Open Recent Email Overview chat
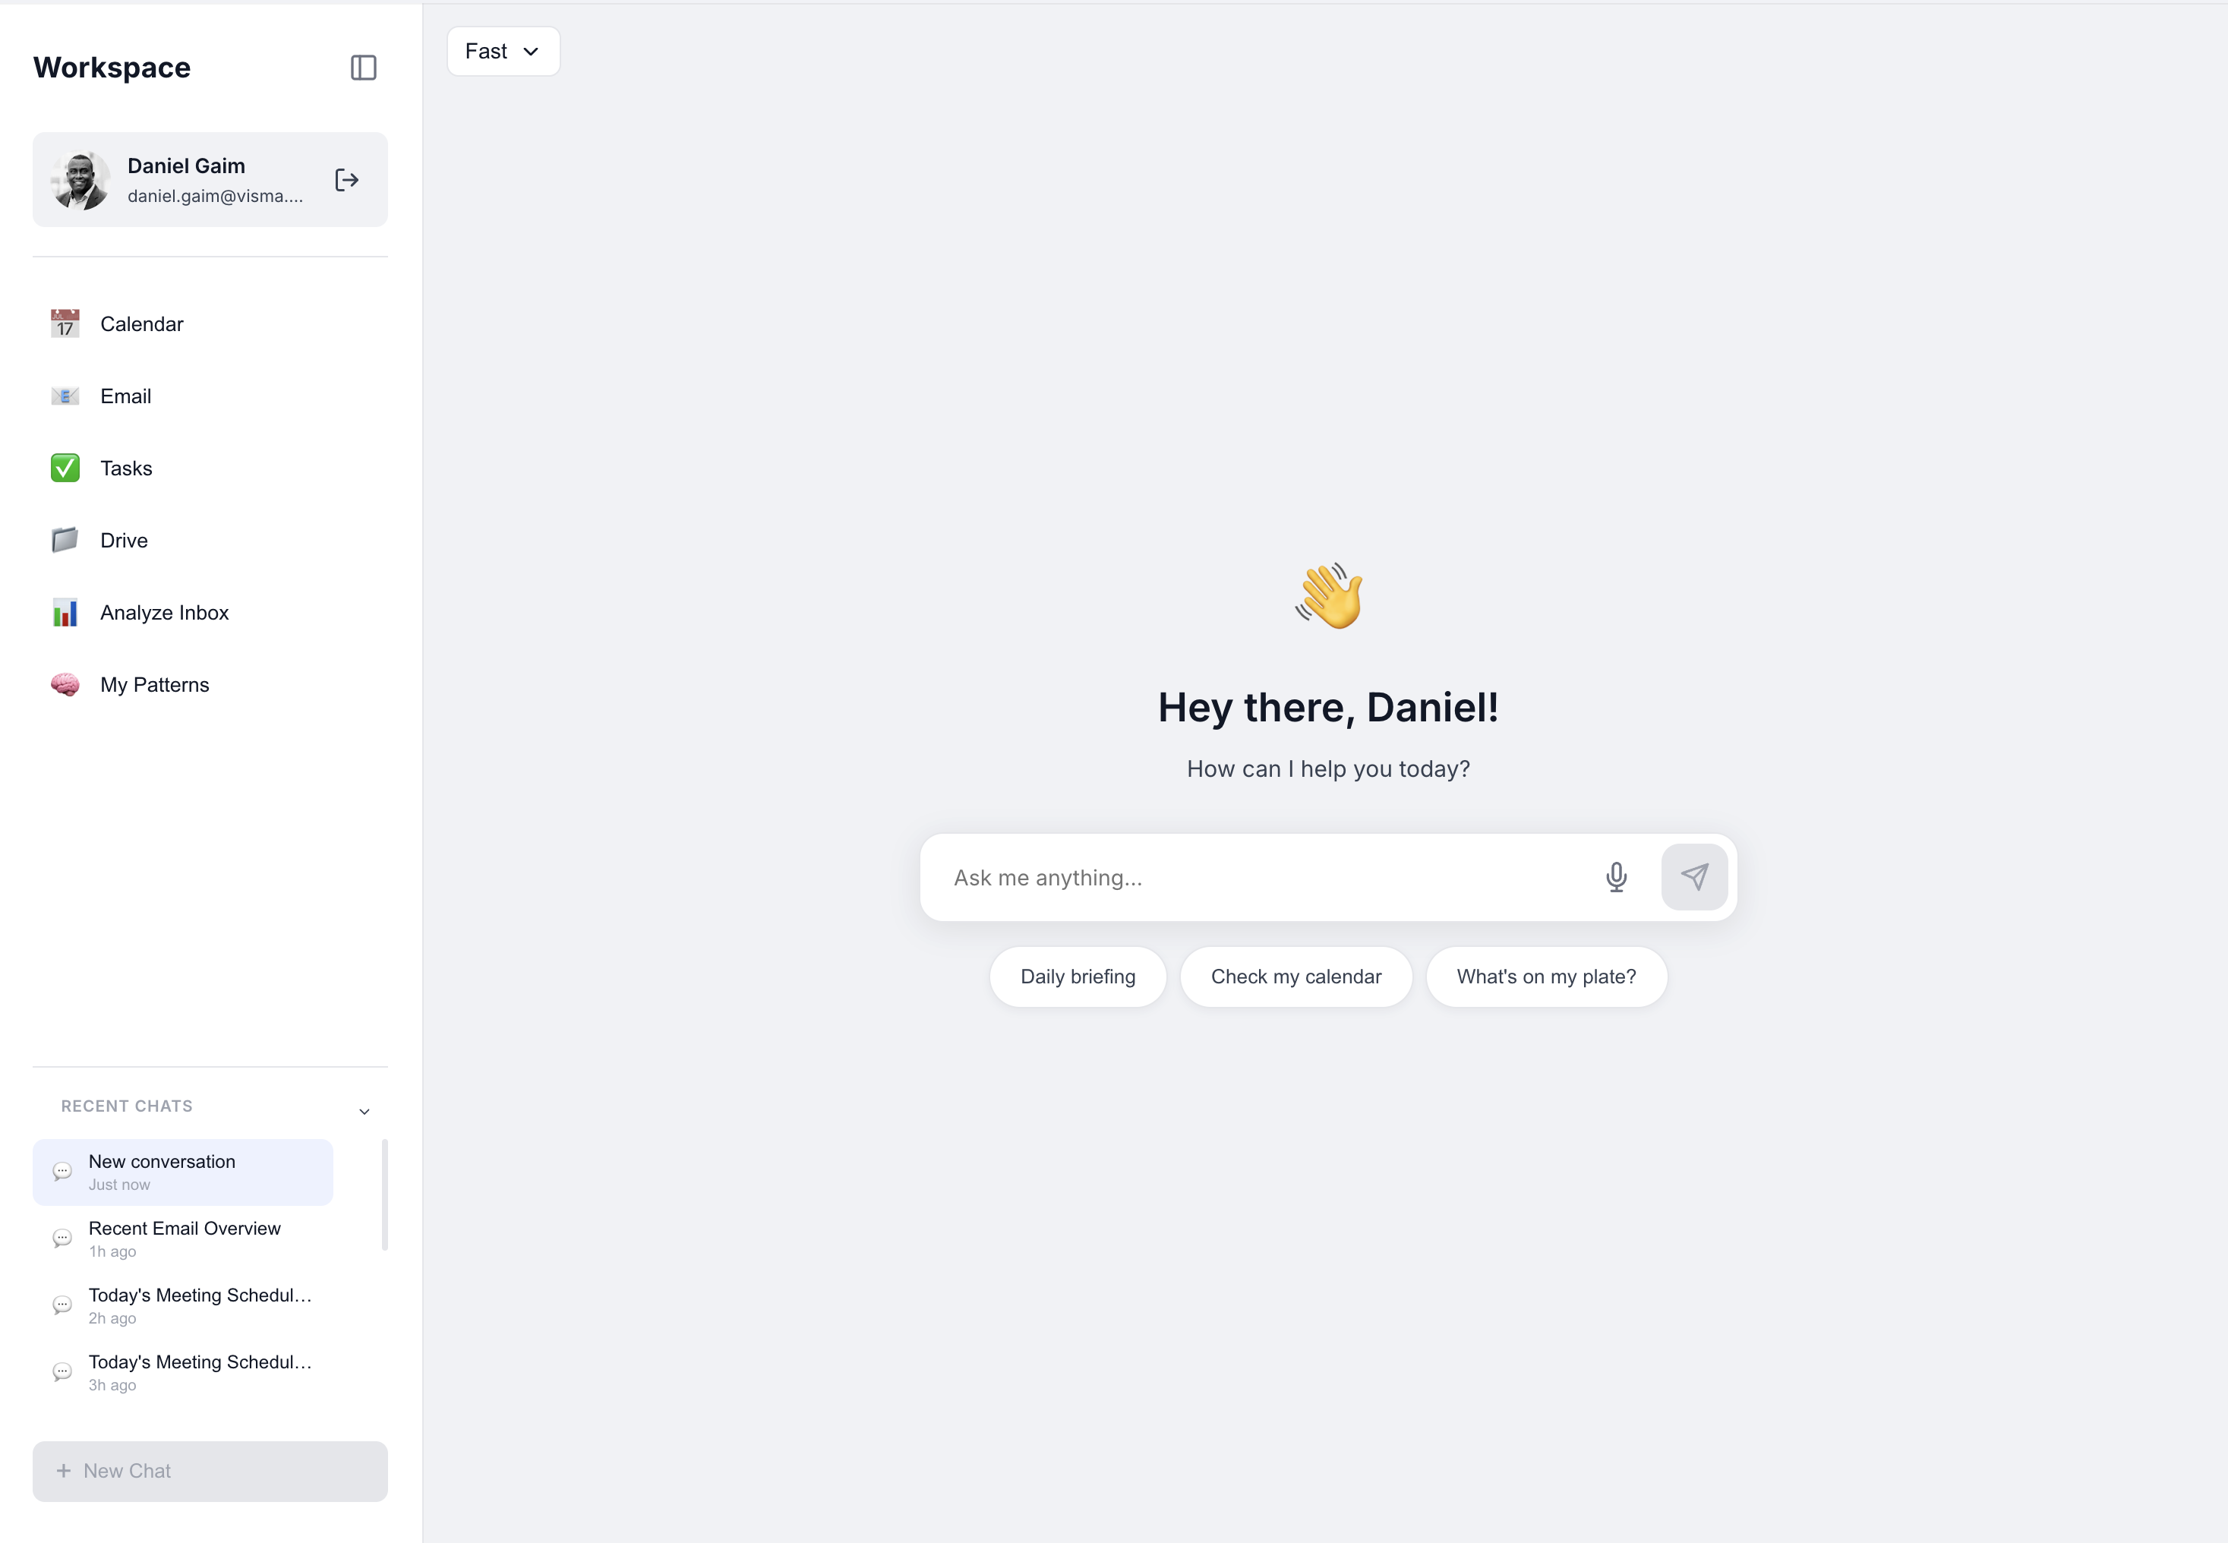This screenshot has height=1543, width=2228. (x=184, y=1239)
